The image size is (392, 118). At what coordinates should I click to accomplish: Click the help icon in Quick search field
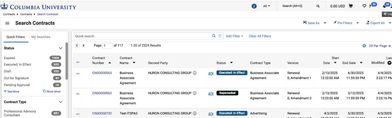[220, 36]
